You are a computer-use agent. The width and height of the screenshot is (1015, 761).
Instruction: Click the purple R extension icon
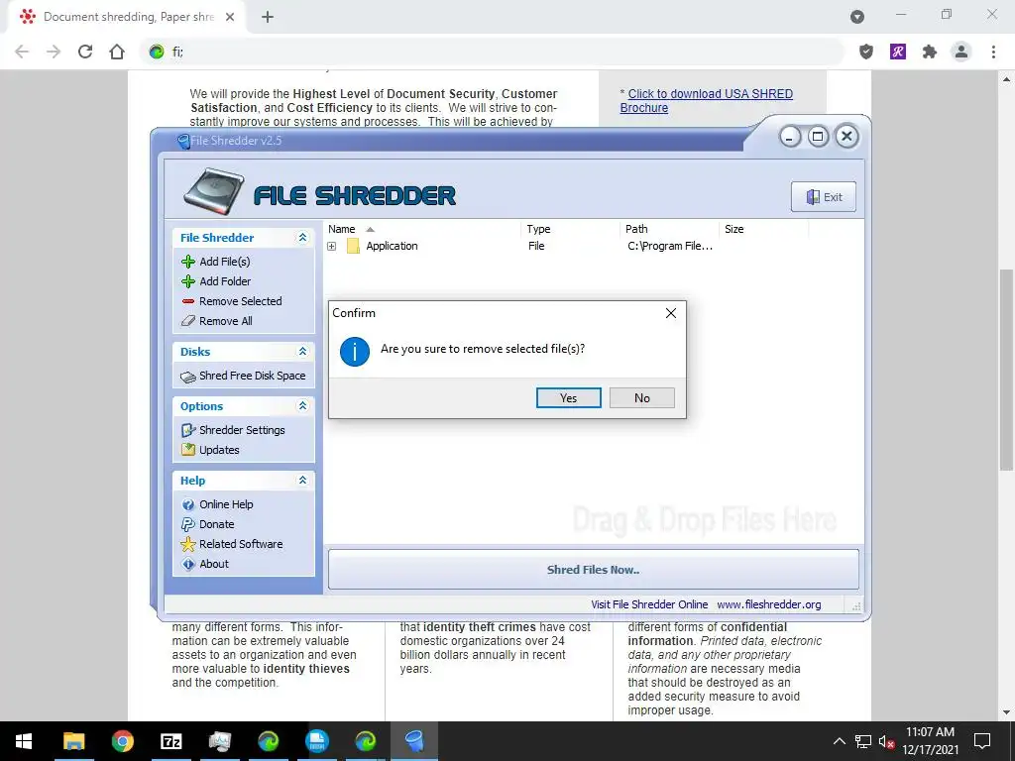[x=898, y=52]
